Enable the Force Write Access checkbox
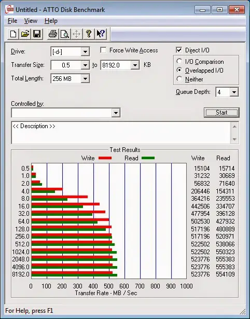 pyautogui.click(x=103, y=50)
